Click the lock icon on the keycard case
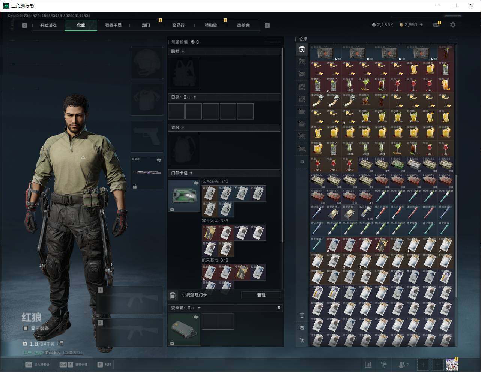The height and width of the screenshot is (372, 481). pos(172,209)
